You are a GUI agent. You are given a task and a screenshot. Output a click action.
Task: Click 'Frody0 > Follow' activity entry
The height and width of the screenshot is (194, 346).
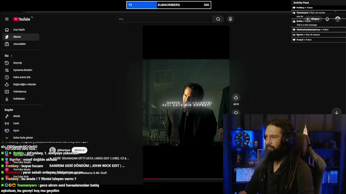(x=318, y=40)
